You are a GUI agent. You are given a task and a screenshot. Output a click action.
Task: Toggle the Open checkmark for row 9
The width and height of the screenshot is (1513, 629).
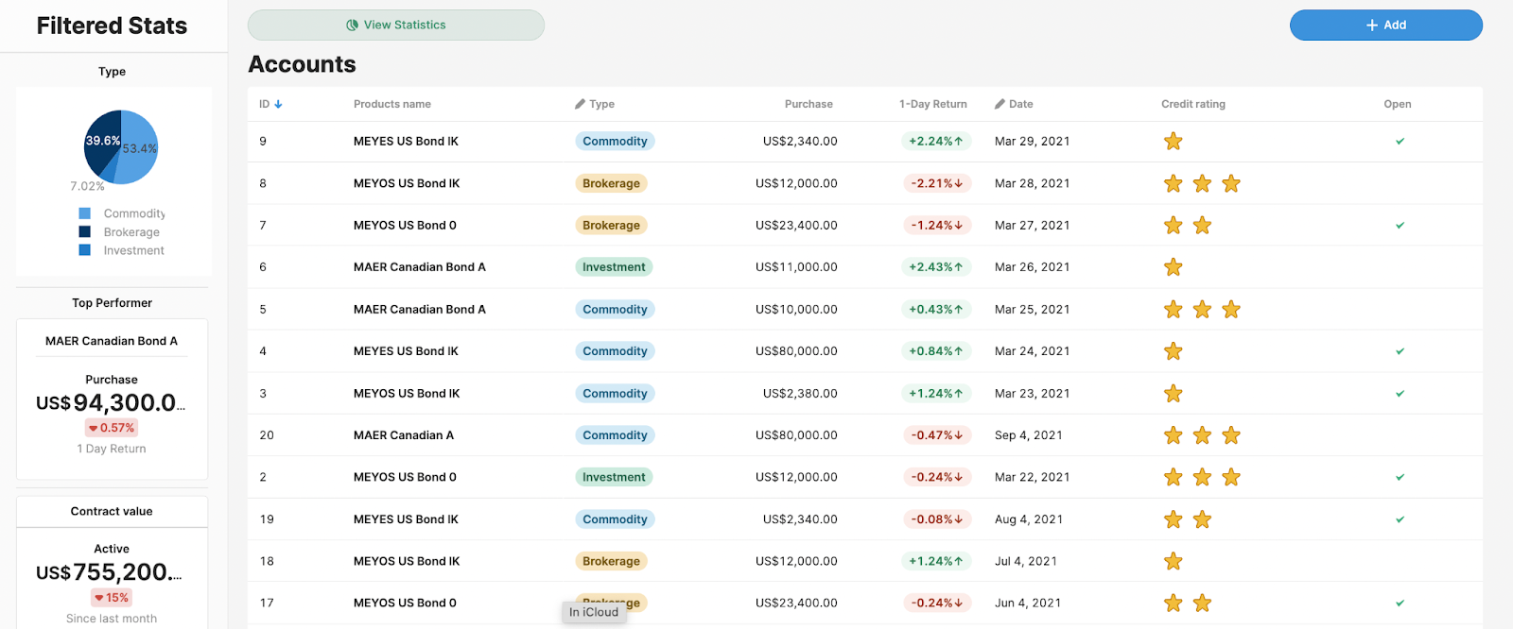pos(1400,141)
